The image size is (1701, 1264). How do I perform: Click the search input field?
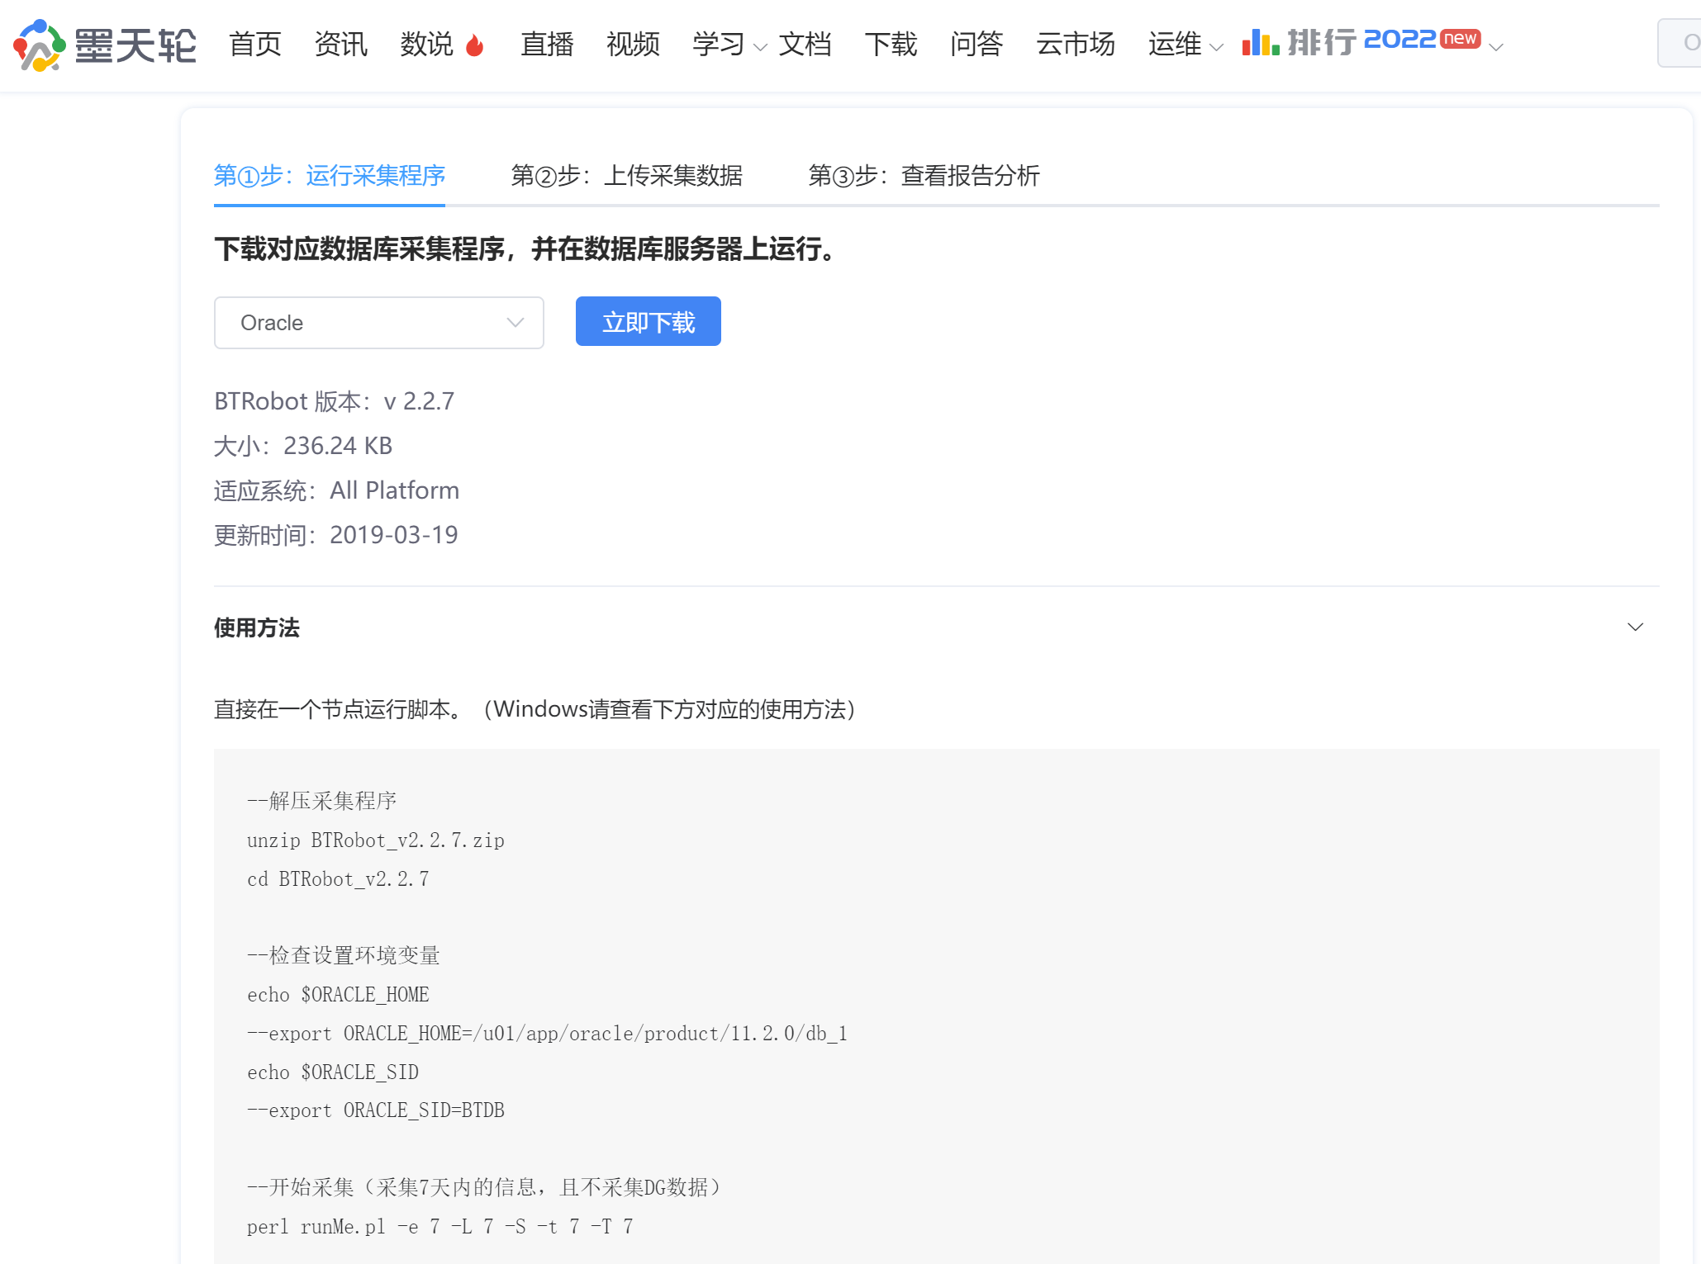coord(1681,43)
